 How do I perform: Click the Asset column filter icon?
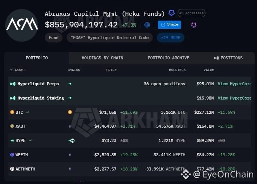11,70
